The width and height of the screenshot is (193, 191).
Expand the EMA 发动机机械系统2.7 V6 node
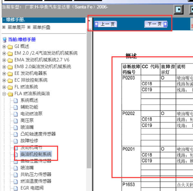pyautogui.click(x=4, y=60)
